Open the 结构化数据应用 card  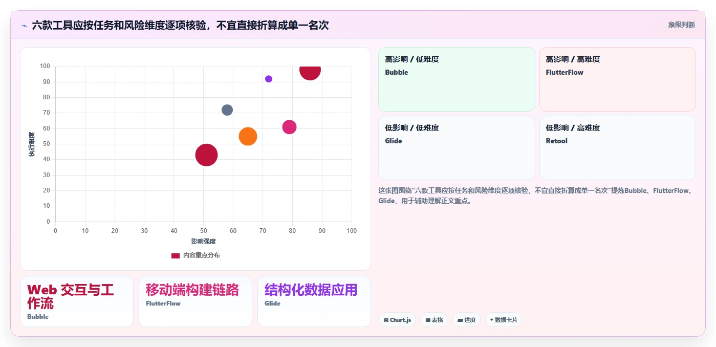pos(314,301)
